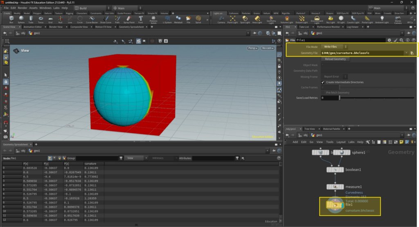This screenshot has height=227, width=419.
Task: Click the node info icon in the parameter header
Action: tap(408, 40)
